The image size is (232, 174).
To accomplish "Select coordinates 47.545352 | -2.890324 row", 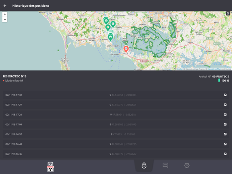I will 116,95.
